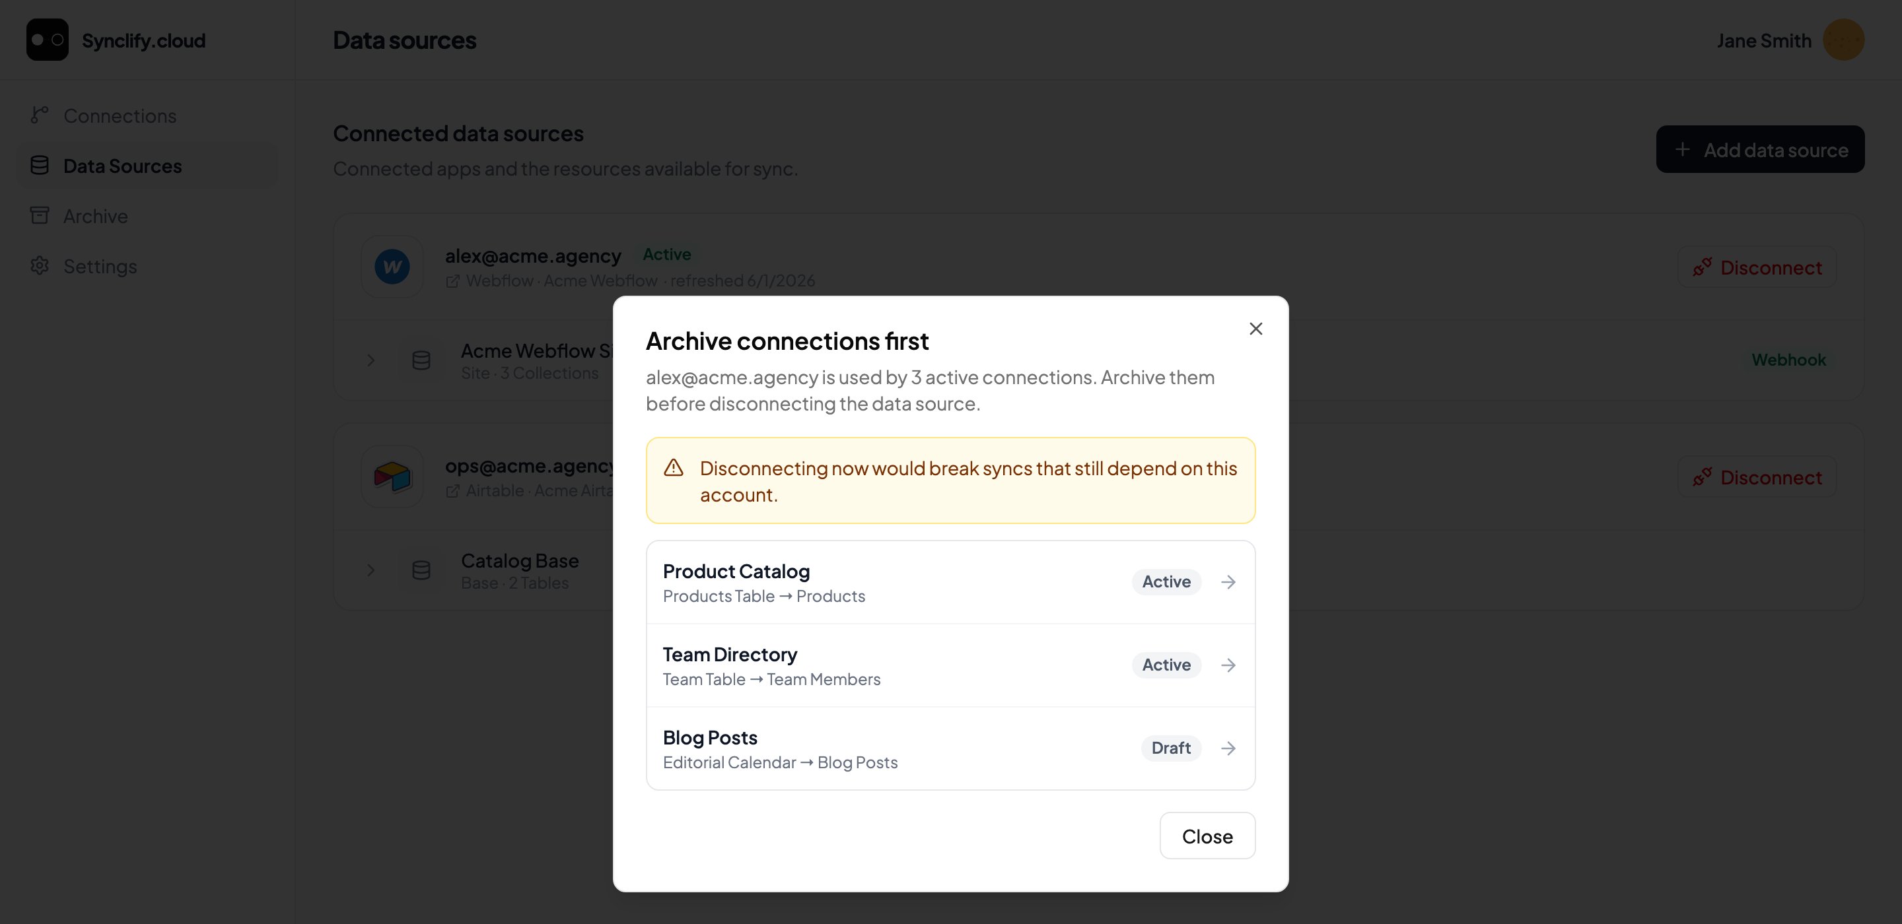Click the Active status next to alex@acme.agency

667,254
